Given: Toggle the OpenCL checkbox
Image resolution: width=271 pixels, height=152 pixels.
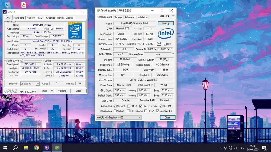Looking at the screenshot, I should (x=115, y=106).
